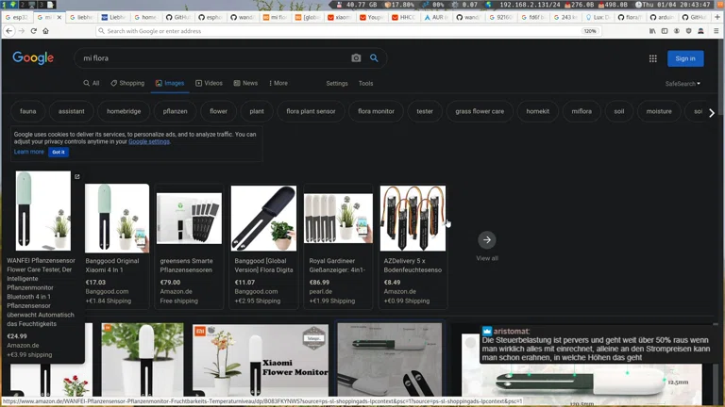Switch to the News tab
This screenshot has height=407, width=725.
tap(245, 83)
